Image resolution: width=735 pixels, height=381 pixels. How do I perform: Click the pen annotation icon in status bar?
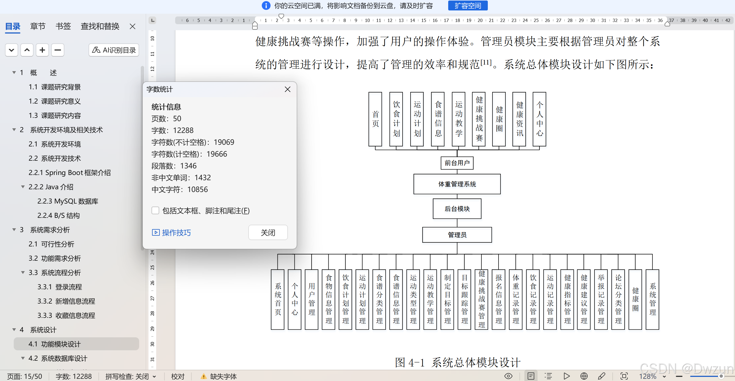click(601, 376)
